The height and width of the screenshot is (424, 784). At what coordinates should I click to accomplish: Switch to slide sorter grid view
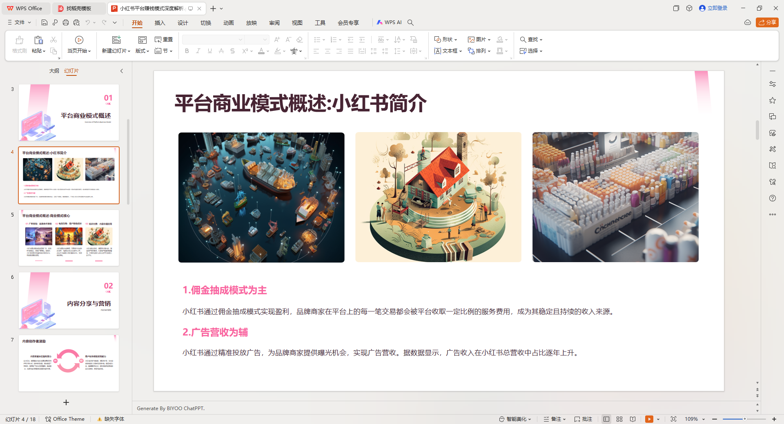(619, 419)
